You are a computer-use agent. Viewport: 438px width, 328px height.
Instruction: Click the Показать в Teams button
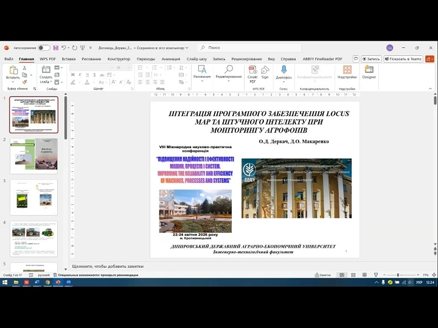click(x=403, y=59)
